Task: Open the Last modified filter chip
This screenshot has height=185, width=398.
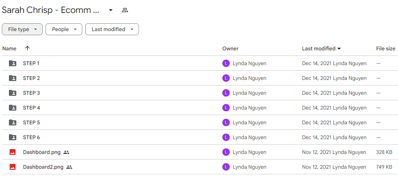Action: click(x=112, y=29)
